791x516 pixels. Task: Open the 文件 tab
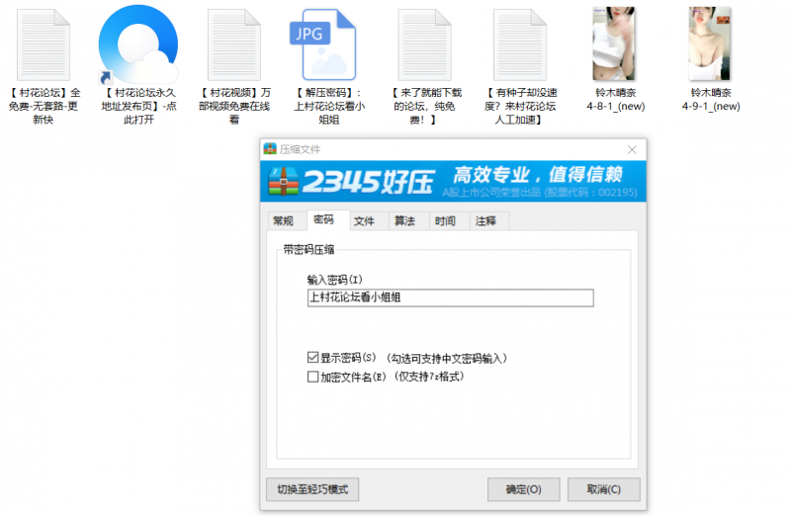[364, 220]
